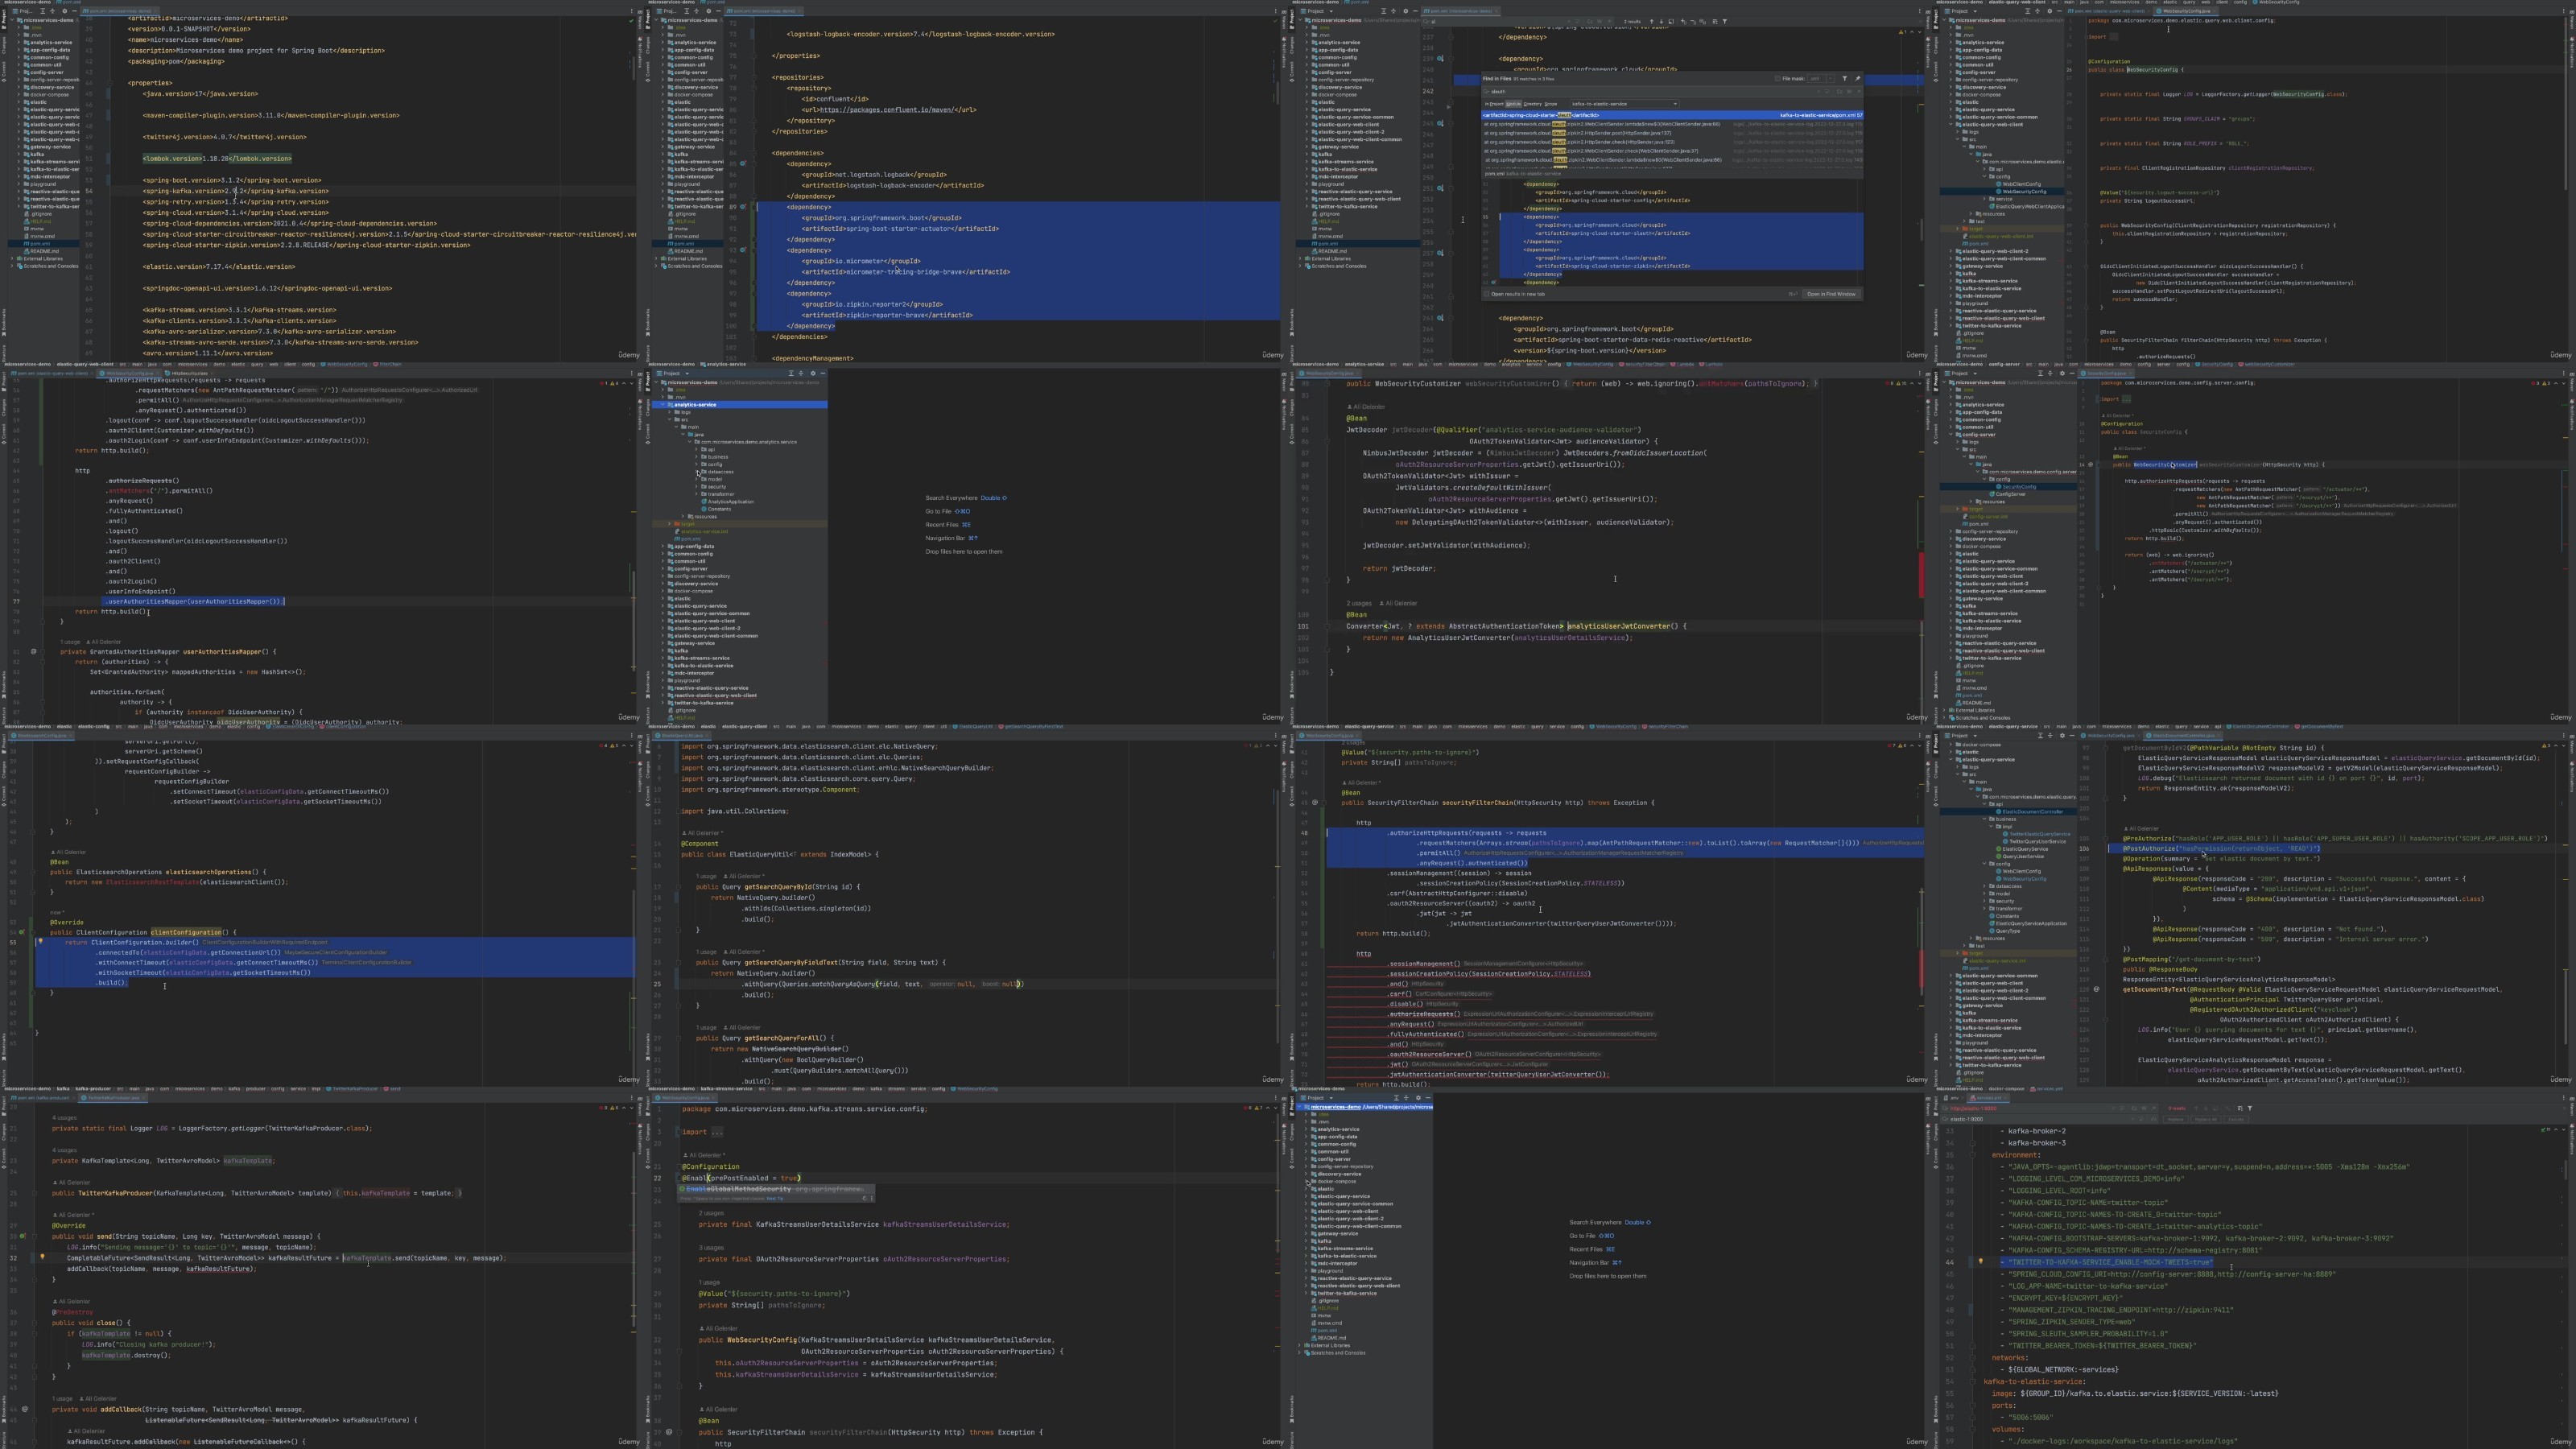The width and height of the screenshot is (2576, 1449).
Task: Pin the Find in Files popup
Action: [1858, 78]
